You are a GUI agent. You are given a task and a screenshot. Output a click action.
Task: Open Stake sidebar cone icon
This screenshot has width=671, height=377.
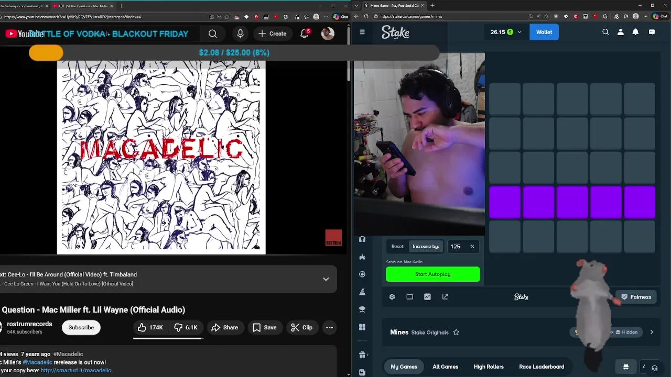tap(362, 292)
